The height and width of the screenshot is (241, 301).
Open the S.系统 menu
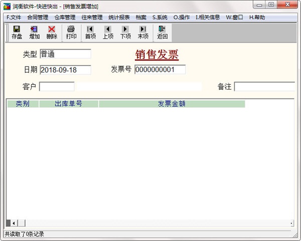160,17
